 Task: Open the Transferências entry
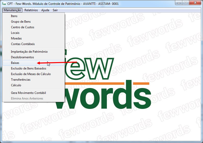tap(33, 80)
